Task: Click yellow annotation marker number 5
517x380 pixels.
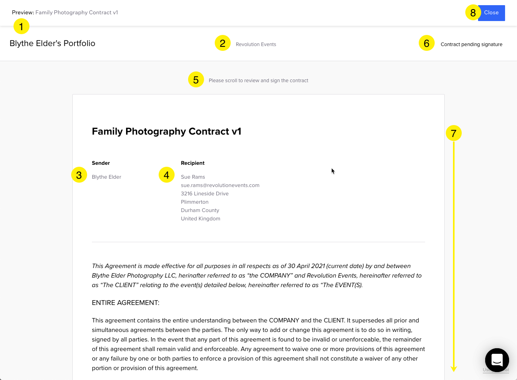Action: coord(196,80)
